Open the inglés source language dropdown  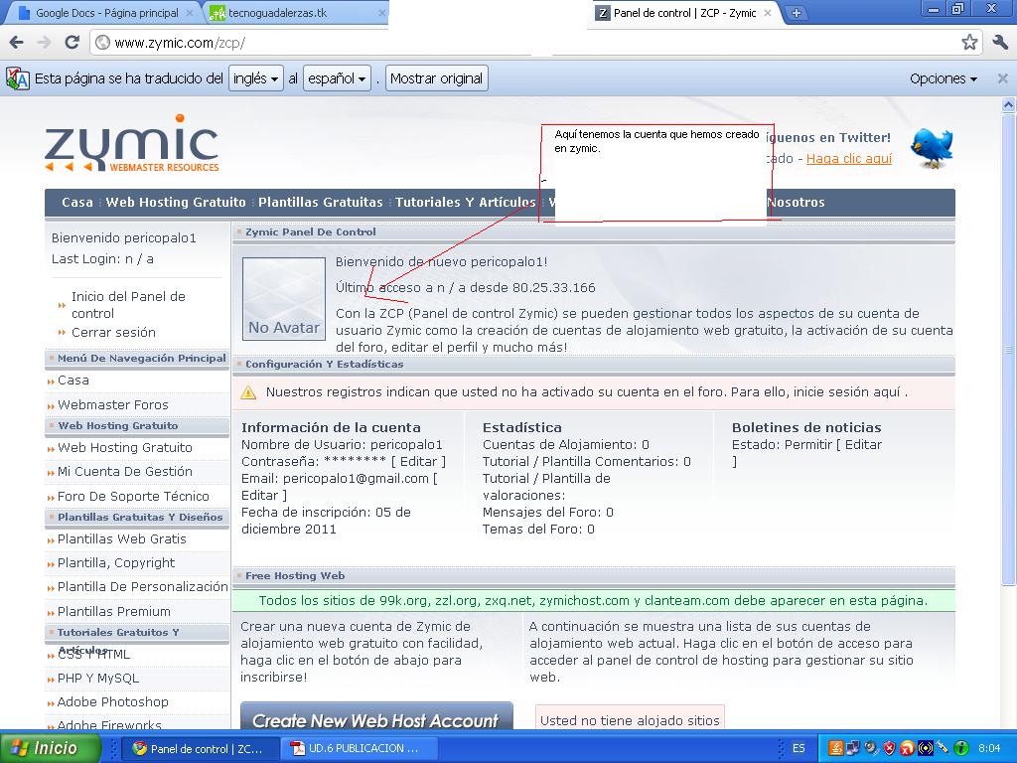point(255,78)
